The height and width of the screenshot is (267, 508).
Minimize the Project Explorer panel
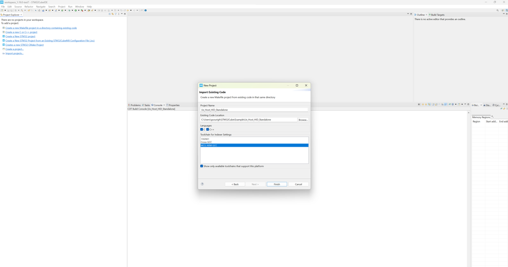pos(122,14)
